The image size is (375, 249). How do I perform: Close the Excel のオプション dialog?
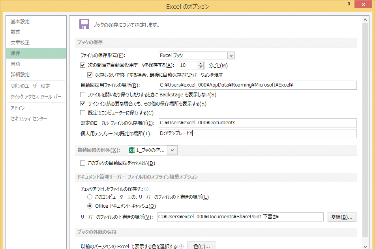(363, 4)
